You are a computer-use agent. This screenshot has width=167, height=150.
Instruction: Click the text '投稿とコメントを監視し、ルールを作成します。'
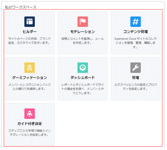tap(83, 41)
